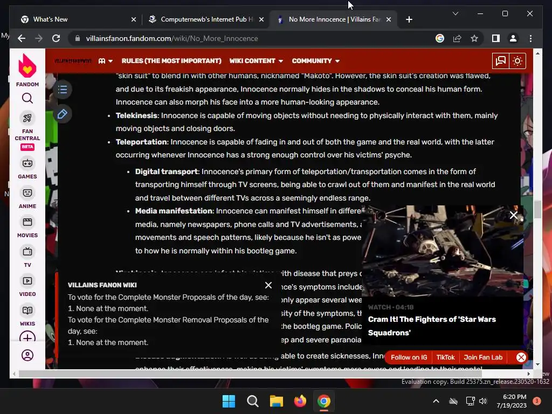Open the Windows Start menu
Viewport: 552px width, 414px height.
(x=229, y=401)
